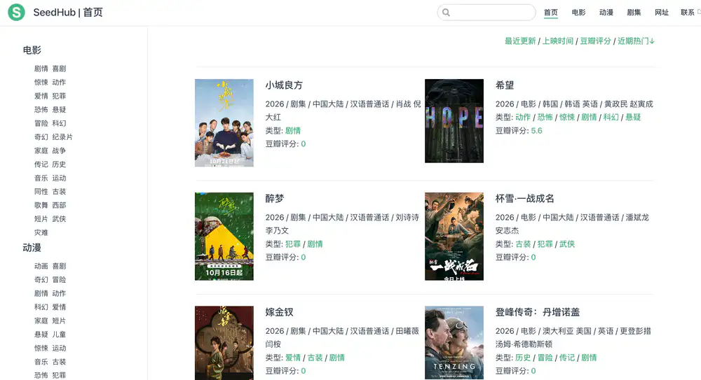The height and width of the screenshot is (380, 701).
Task: Select 灾难 in the 电影 sidebar
Action: coord(41,232)
